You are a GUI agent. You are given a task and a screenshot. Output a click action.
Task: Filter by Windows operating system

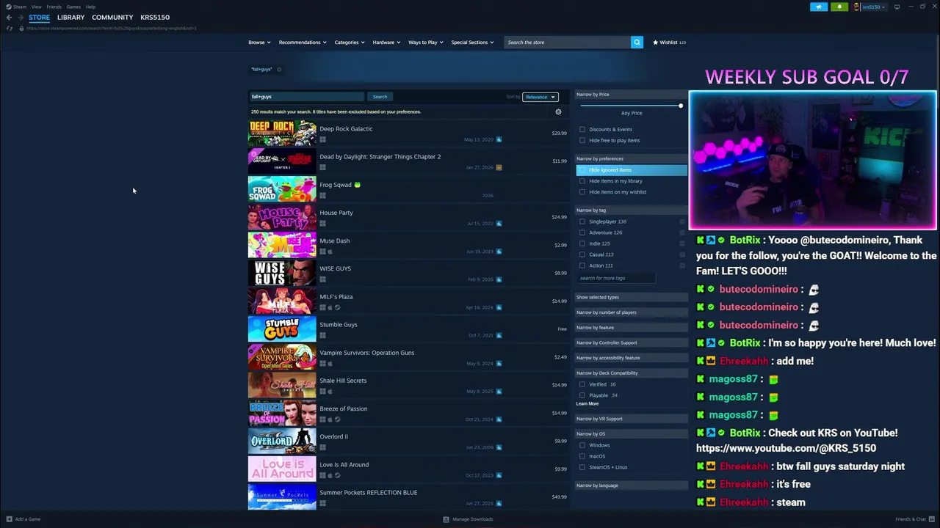(x=582, y=445)
